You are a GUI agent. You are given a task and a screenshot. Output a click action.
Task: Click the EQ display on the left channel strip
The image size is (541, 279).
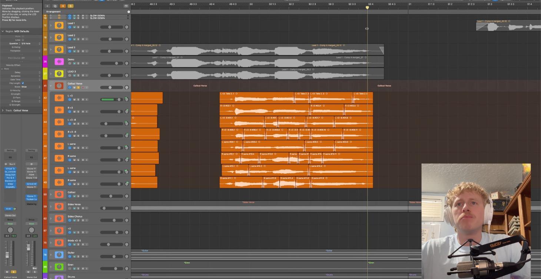click(x=10, y=157)
